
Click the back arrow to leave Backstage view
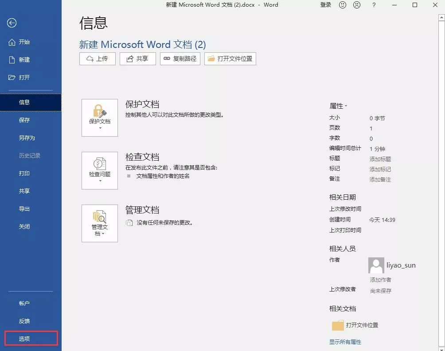(13, 23)
